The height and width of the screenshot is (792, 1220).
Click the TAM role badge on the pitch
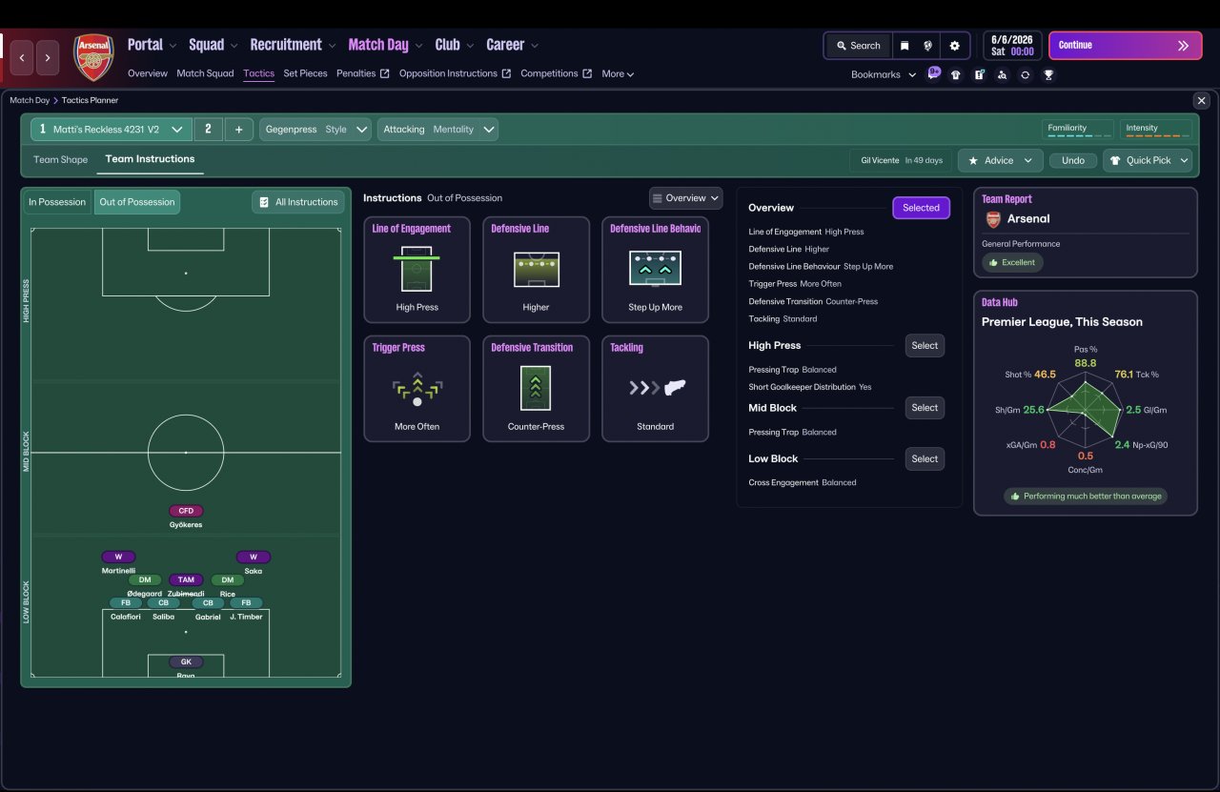(186, 579)
